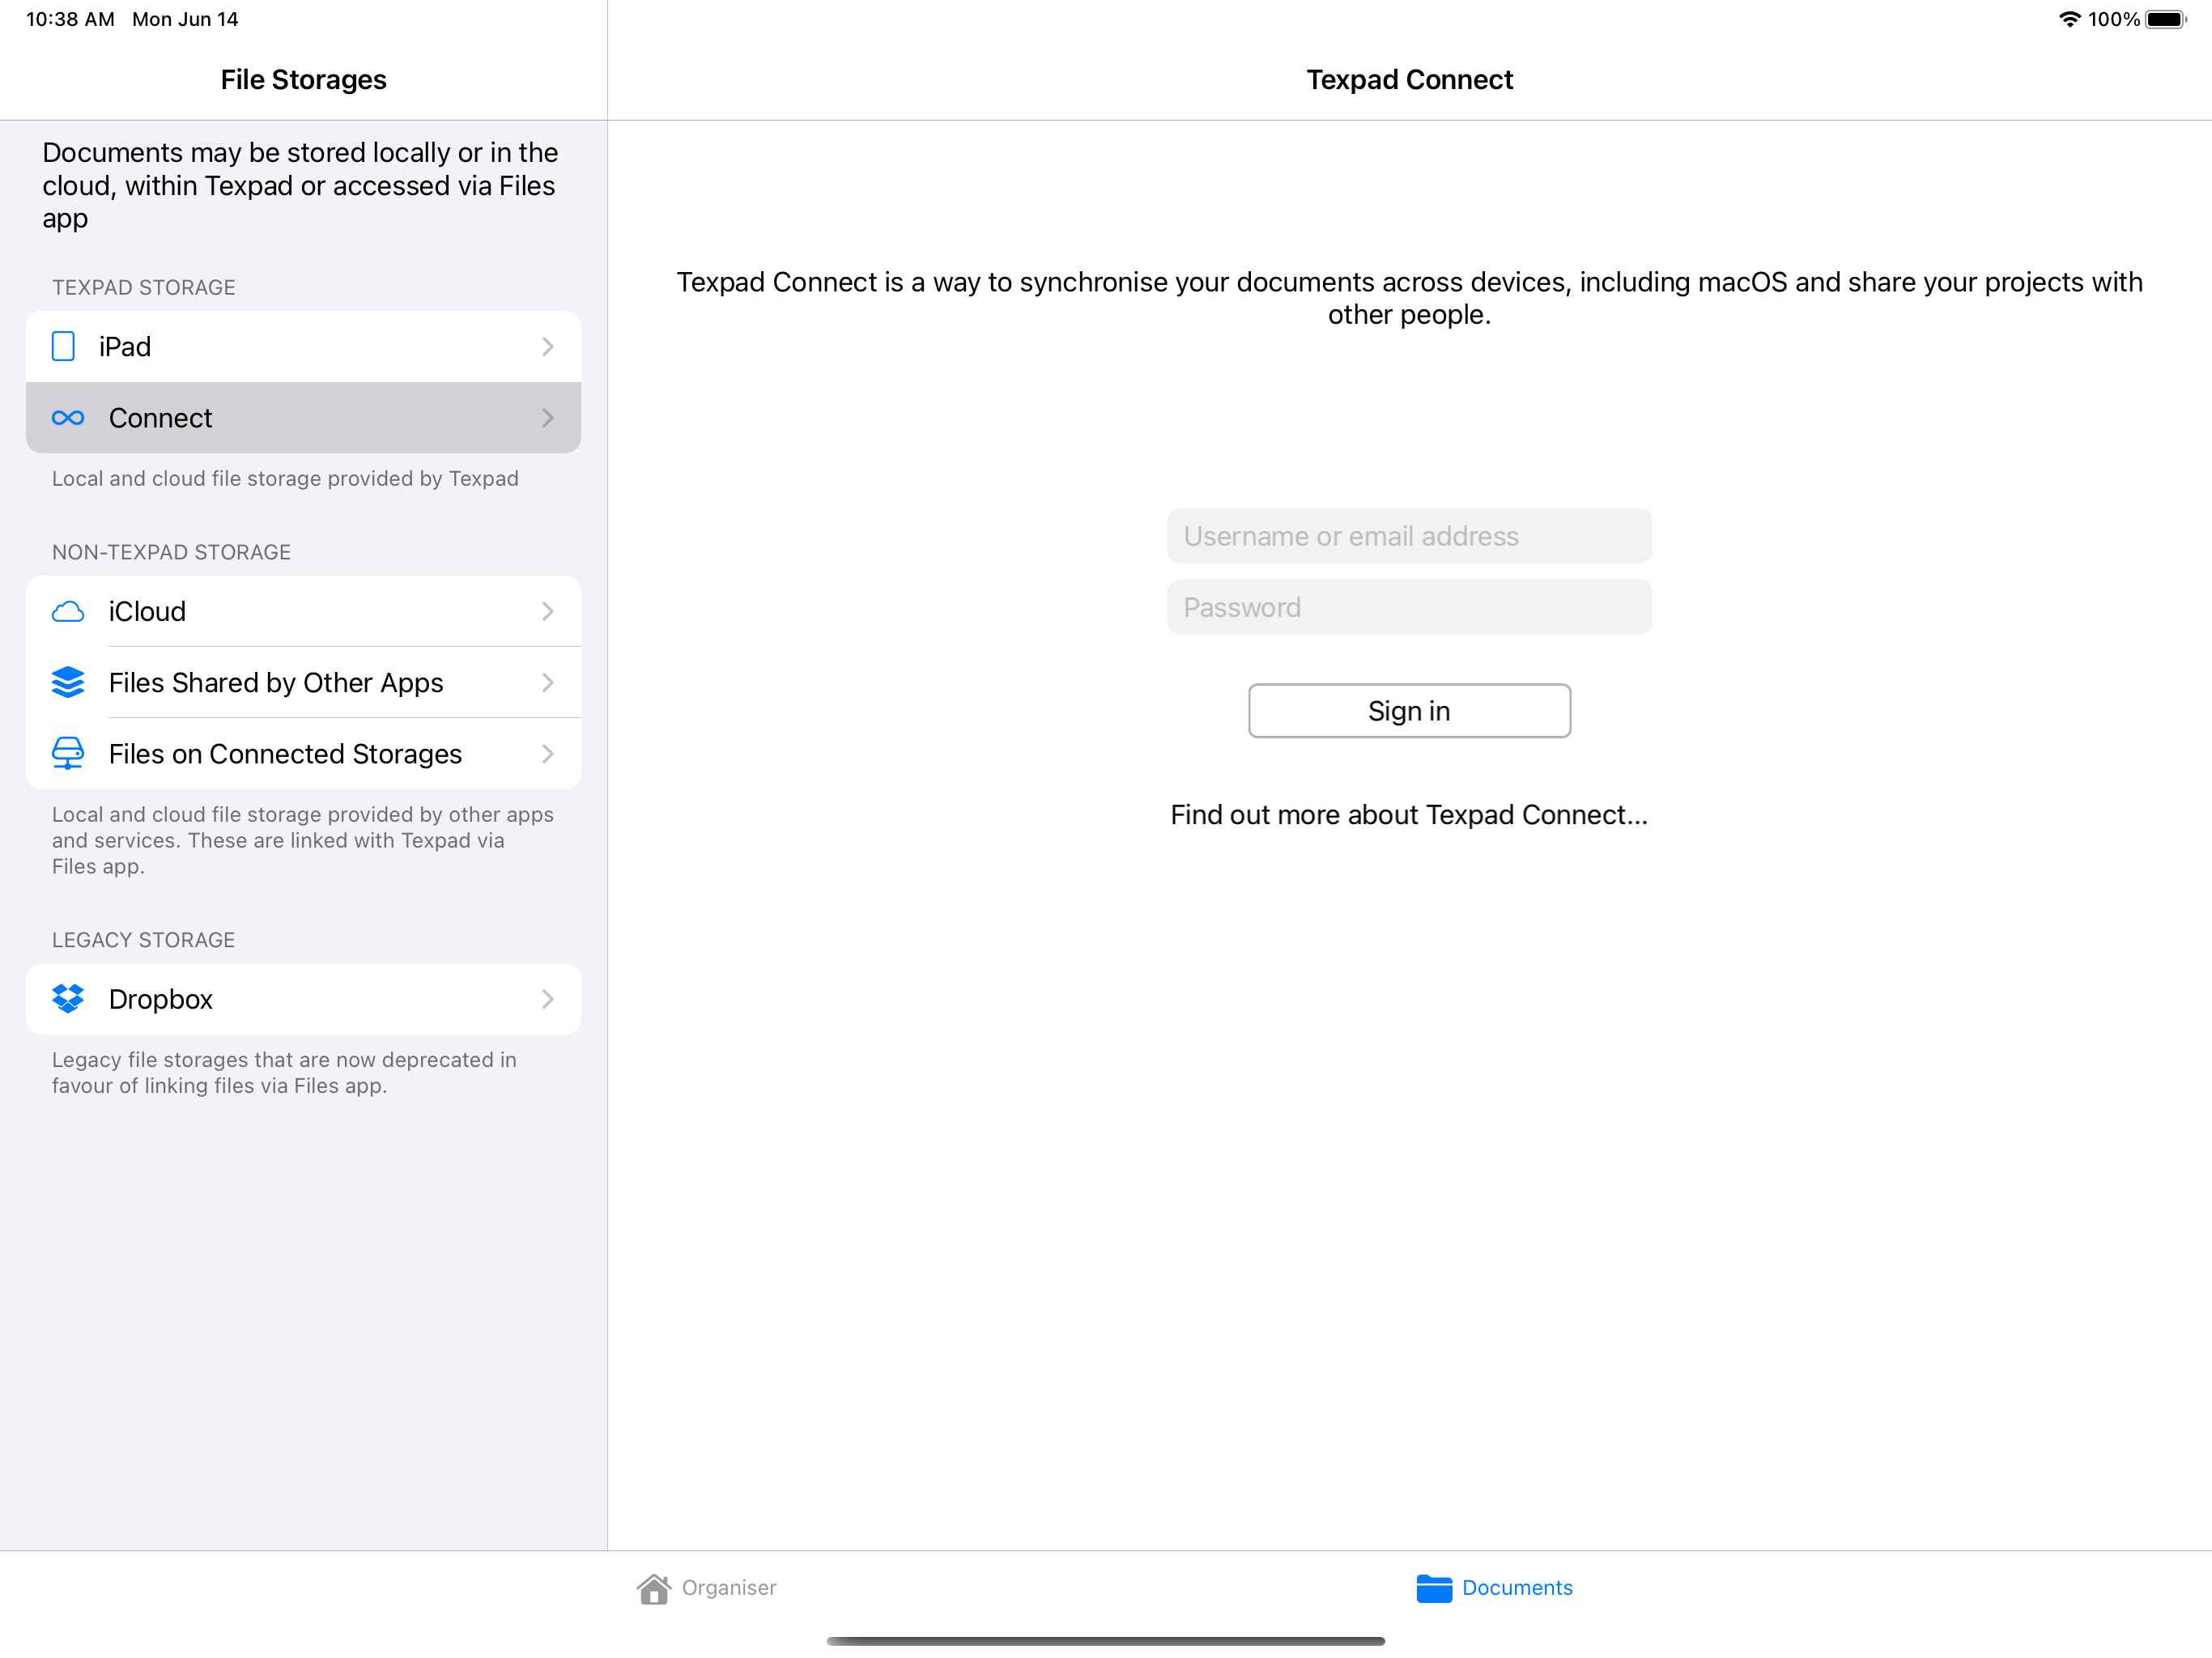Screen dimensions: 2212x1658
Task: Open the Connect cloud sync storage
Action: [x=303, y=416]
